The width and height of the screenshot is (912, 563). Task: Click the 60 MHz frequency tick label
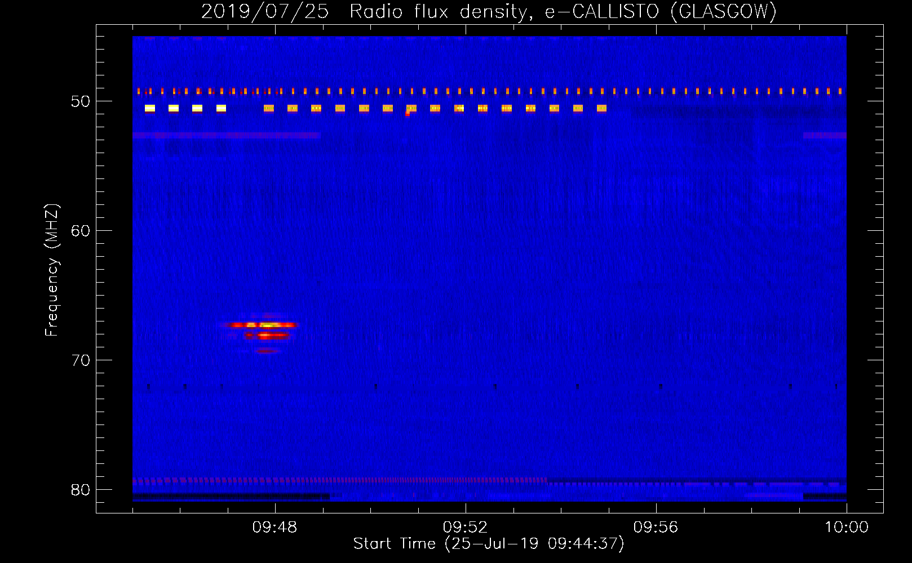pos(81,231)
